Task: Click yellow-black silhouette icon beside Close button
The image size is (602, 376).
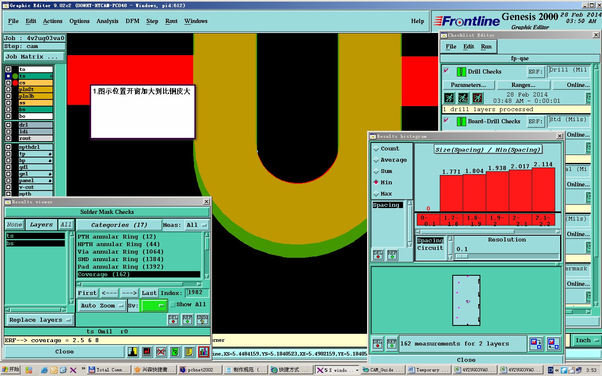Action: click(133, 352)
